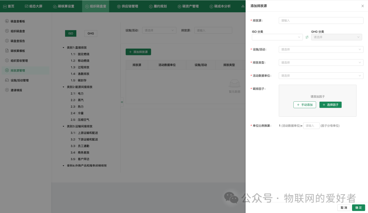Open the 活动数据单位 dropdown
Screen dimensions: 368x213
[x=321, y=75]
